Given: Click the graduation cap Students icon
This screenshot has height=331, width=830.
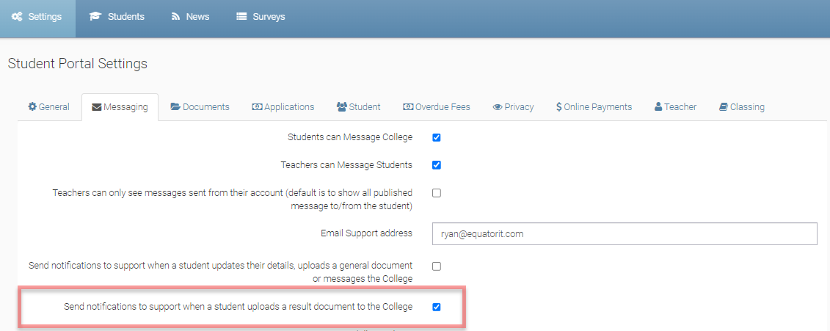Looking at the screenshot, I should tap(95, 17).
